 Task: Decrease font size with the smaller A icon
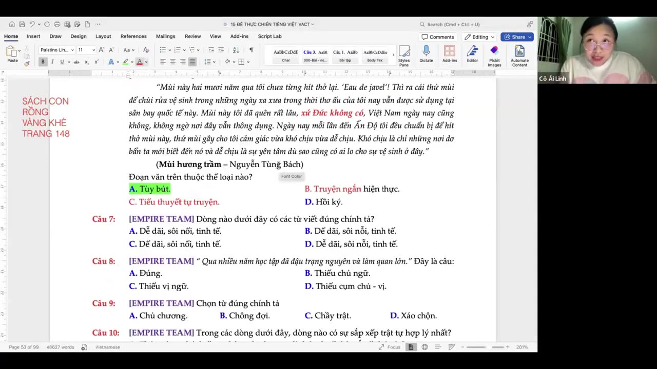click(x=111, y=50)
